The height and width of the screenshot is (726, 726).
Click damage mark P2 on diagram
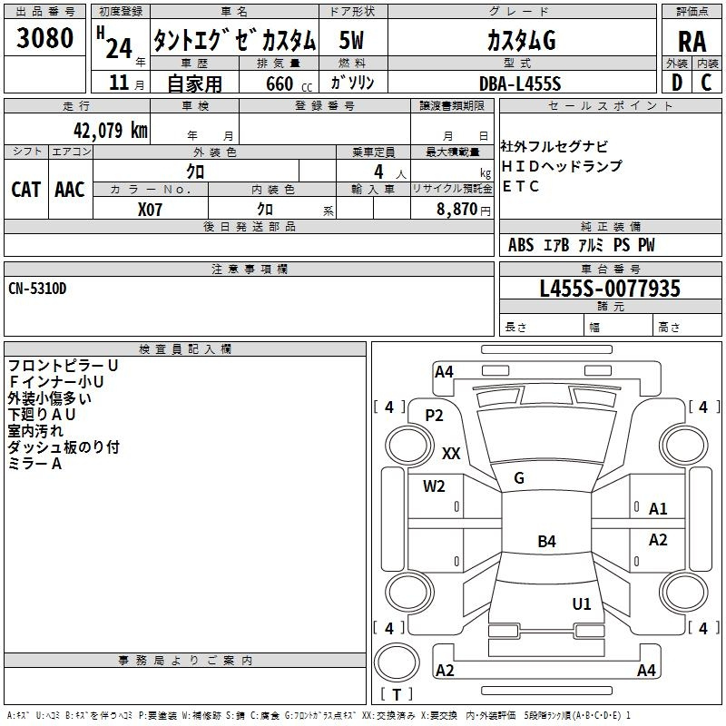pyautogui.click(x=435, y=416)
